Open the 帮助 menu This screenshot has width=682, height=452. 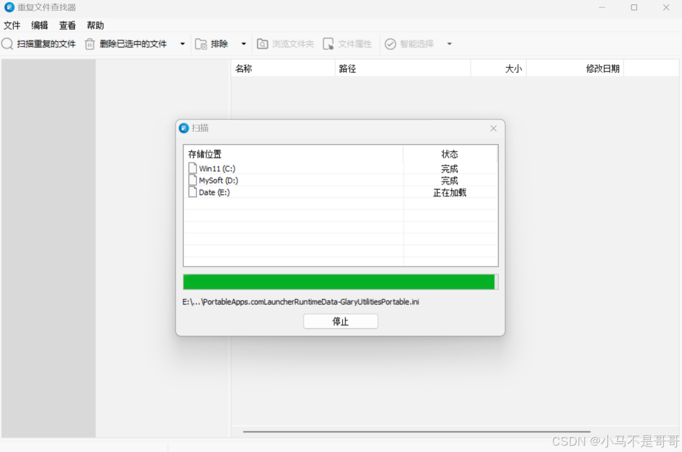coord(95,25)
